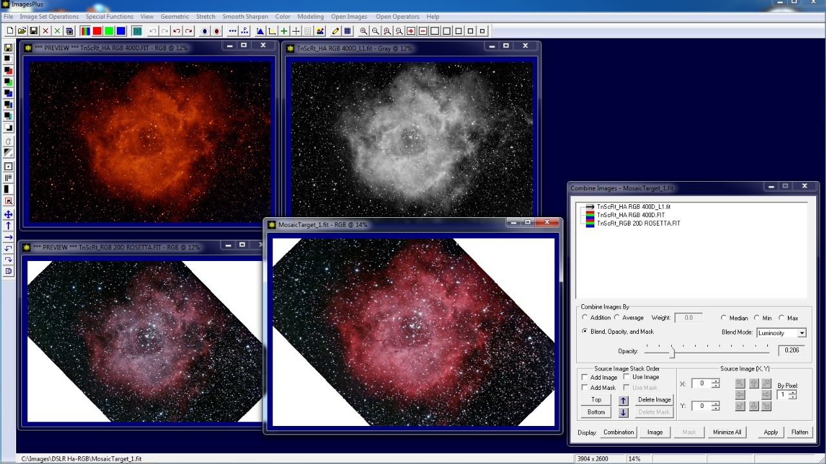Click the blue histogram toolbar icon
Image resolution: width=826 pixels, height=464 pixels.
point(260,31)
